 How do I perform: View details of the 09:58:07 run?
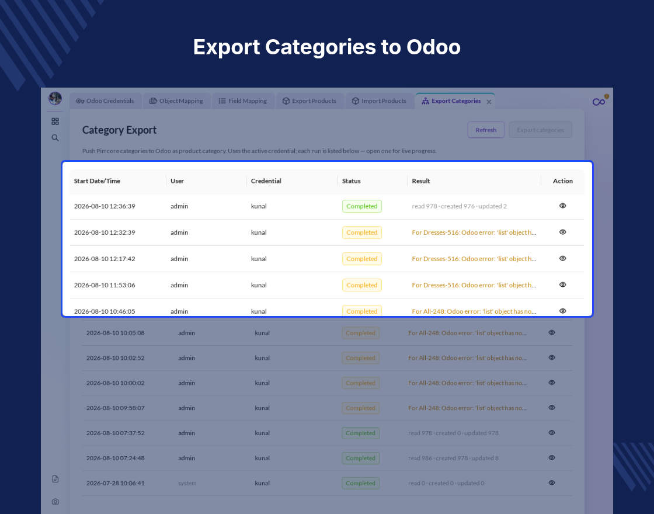click(552, 408)
